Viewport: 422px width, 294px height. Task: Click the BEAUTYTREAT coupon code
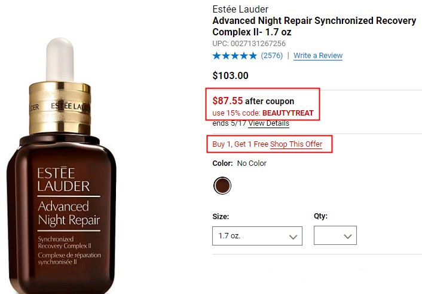click(x=288, y=113)
